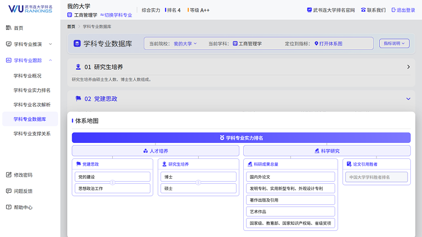422x237 pixels.
Task: Click the 人才培养 icon in the map
Action: 145,151
